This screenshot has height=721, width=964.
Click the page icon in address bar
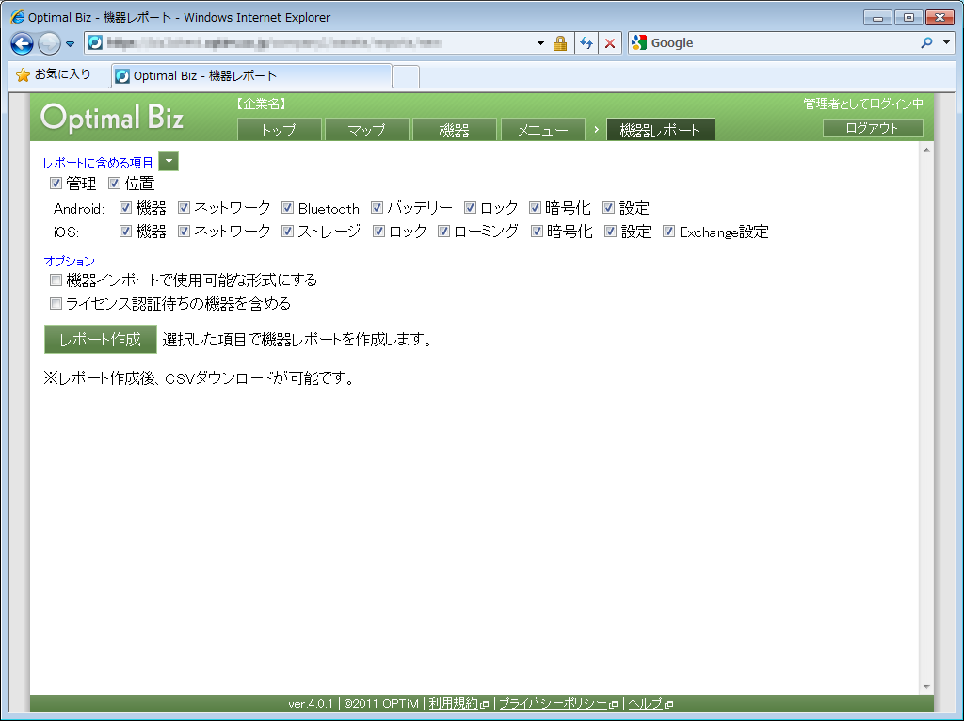(95, 42)
